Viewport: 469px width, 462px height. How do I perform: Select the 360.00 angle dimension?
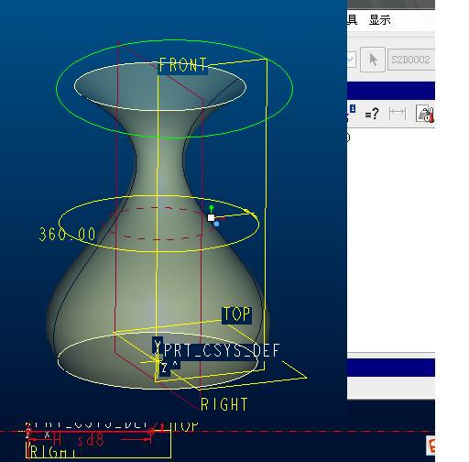tap(67, 235)
